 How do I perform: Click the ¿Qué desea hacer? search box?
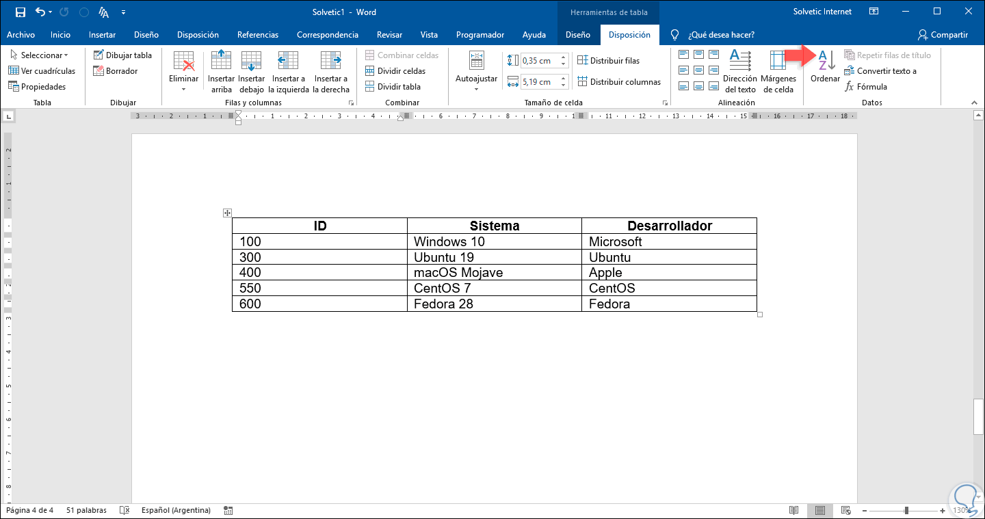coord(713,35)
